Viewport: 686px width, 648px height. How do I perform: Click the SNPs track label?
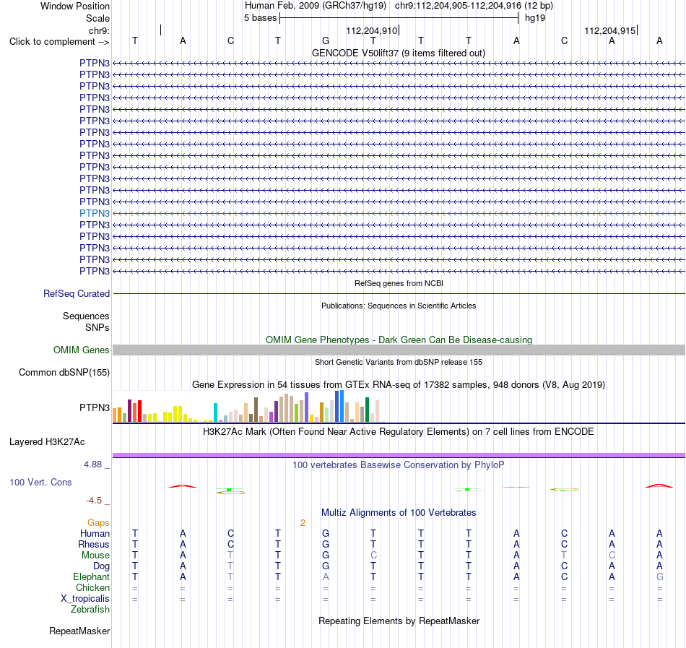[x=97, y=327]
